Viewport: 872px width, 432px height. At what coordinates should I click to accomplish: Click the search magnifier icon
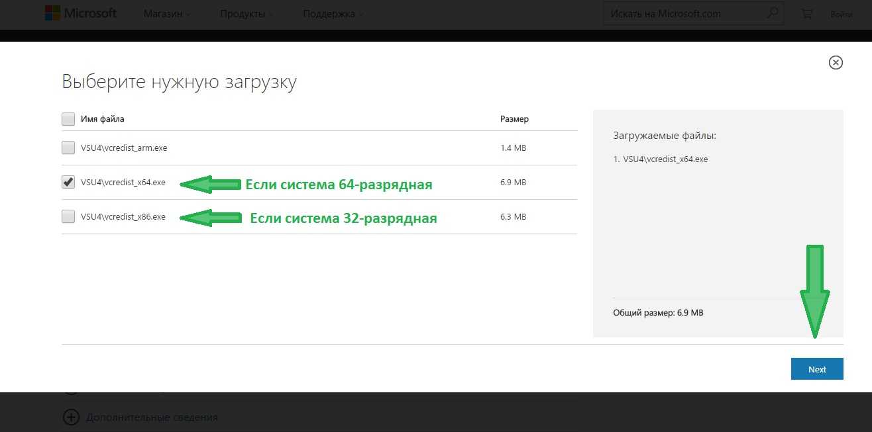[x=772, y=14]
